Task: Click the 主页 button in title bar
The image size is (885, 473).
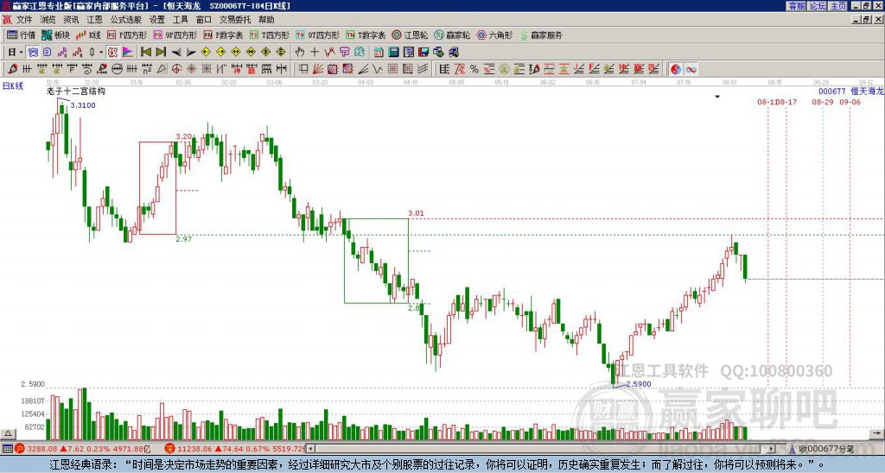Action: click(x=838, y=6)
